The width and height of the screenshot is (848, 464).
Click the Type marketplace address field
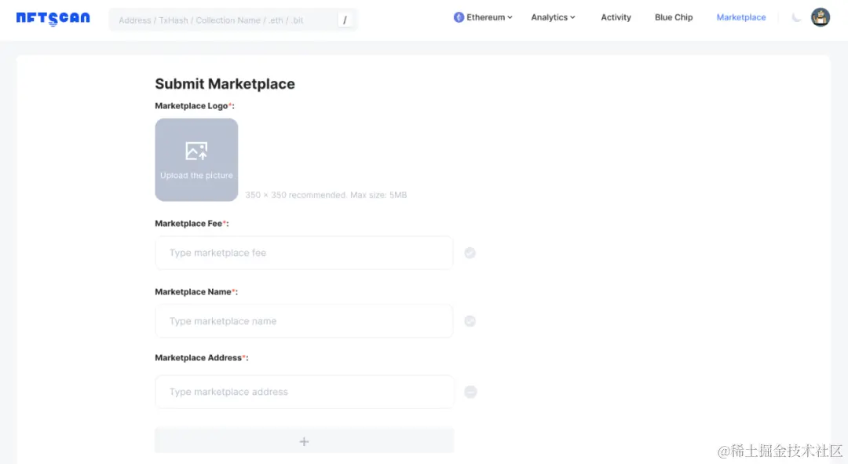pyautogui.click(x=304, y=392)
